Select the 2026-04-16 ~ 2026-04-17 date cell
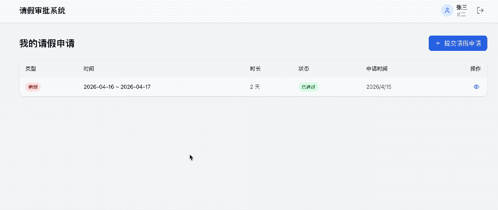Screen dimensions: 498x210 [117, 87]
